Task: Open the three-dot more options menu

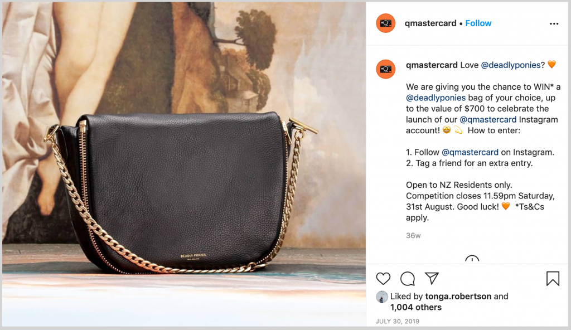Action: click(x=554, y=23)
